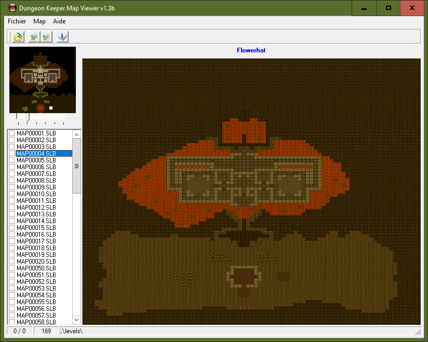Select MAP00014.SLB in the file list
Screen dimensions: 428x342
36,221
